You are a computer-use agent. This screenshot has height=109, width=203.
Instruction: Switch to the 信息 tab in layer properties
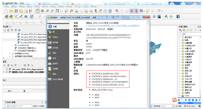tap(58, 27)
